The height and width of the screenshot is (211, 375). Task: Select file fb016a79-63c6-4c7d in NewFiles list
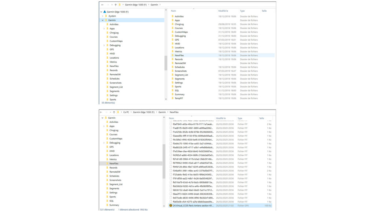click(220, 182)
